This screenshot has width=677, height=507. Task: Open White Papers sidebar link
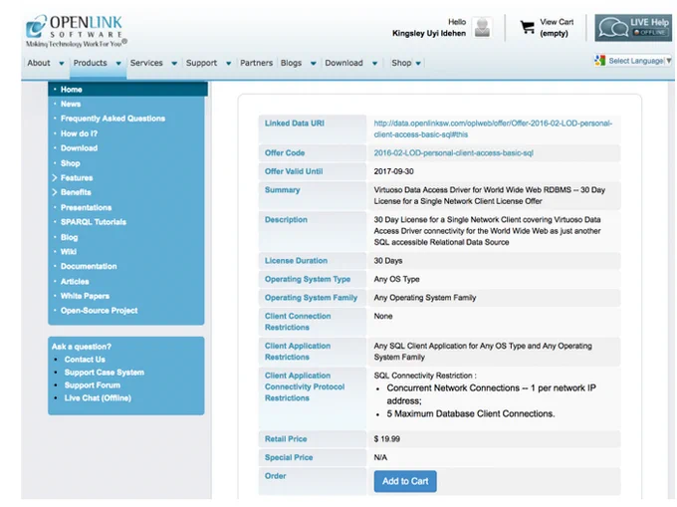(x=85, y=296)
